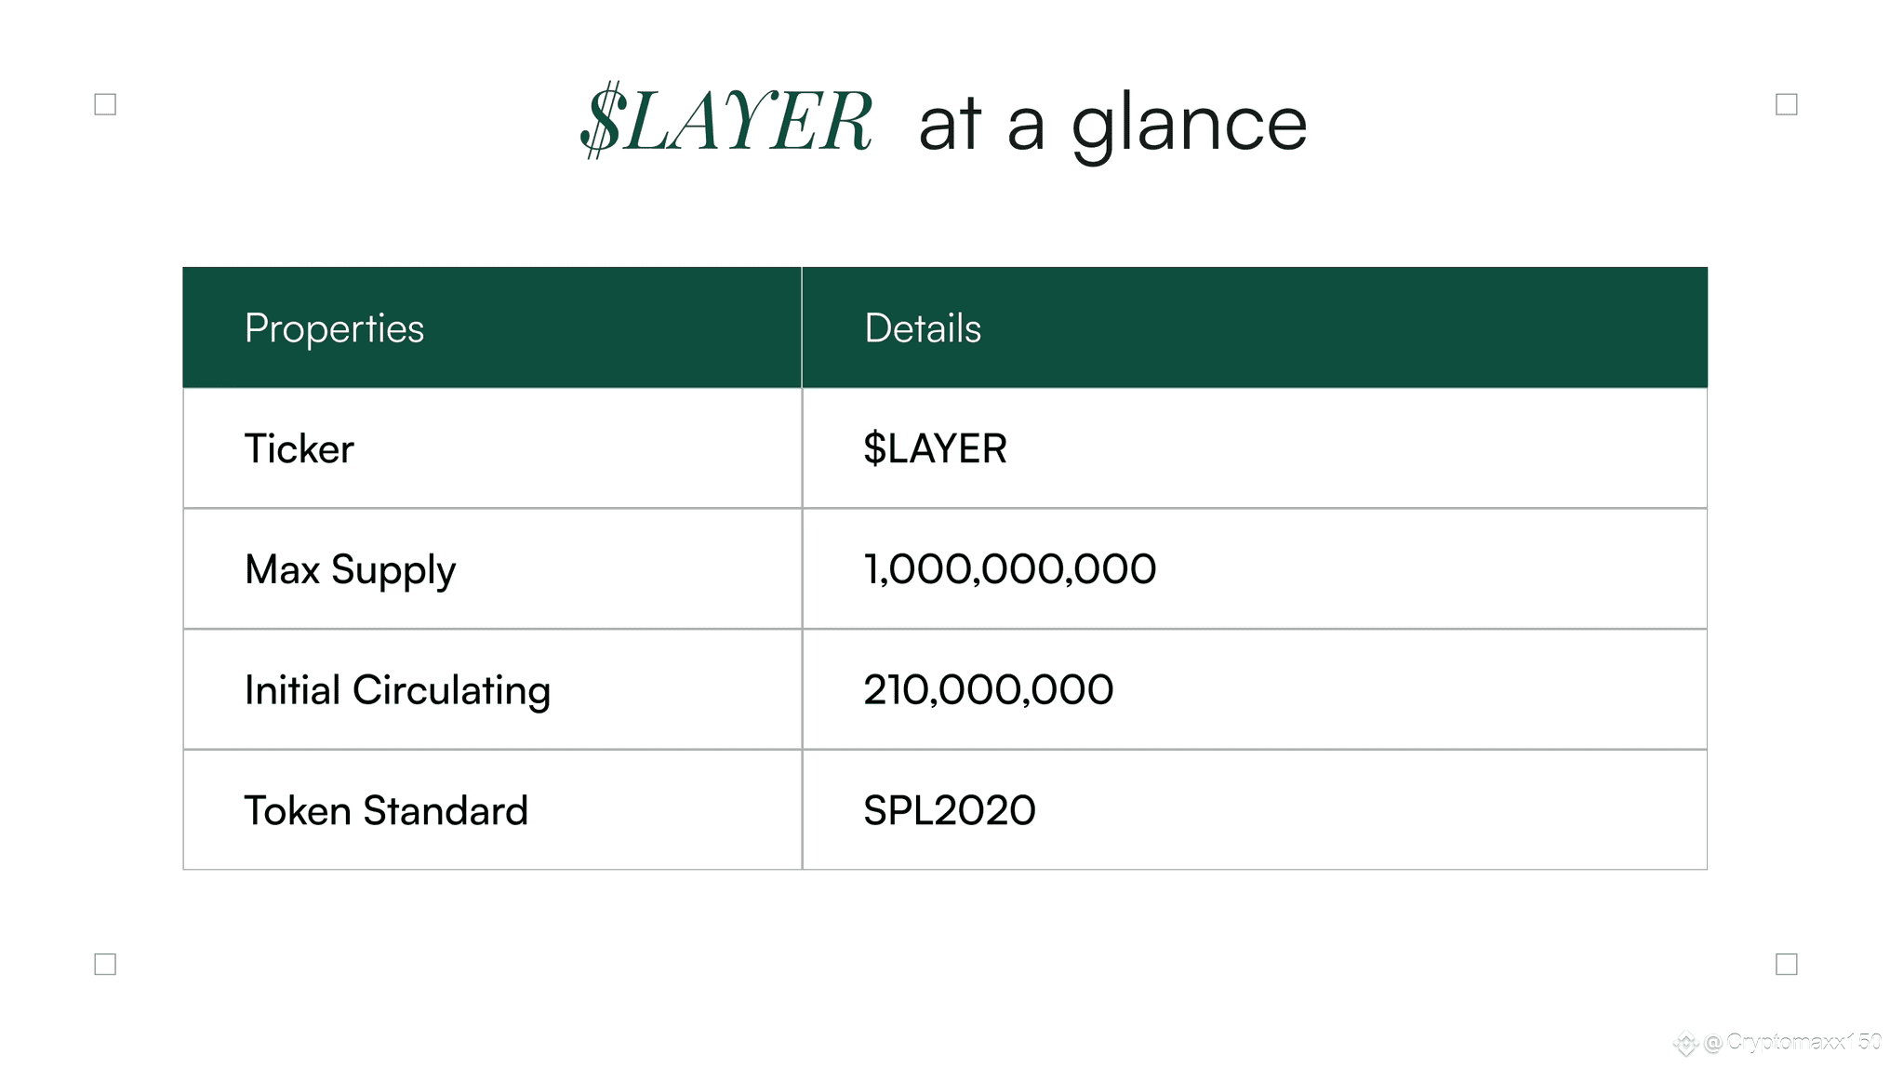Select the bottom-left corner square marker
Image resolution: width=1890 pixels, height=1067 pixels.
coord(105,964)
